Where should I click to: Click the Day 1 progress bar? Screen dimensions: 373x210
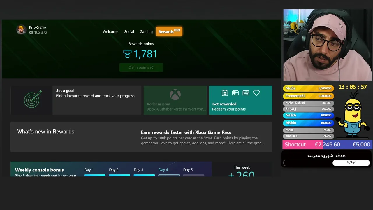[95, 175]
